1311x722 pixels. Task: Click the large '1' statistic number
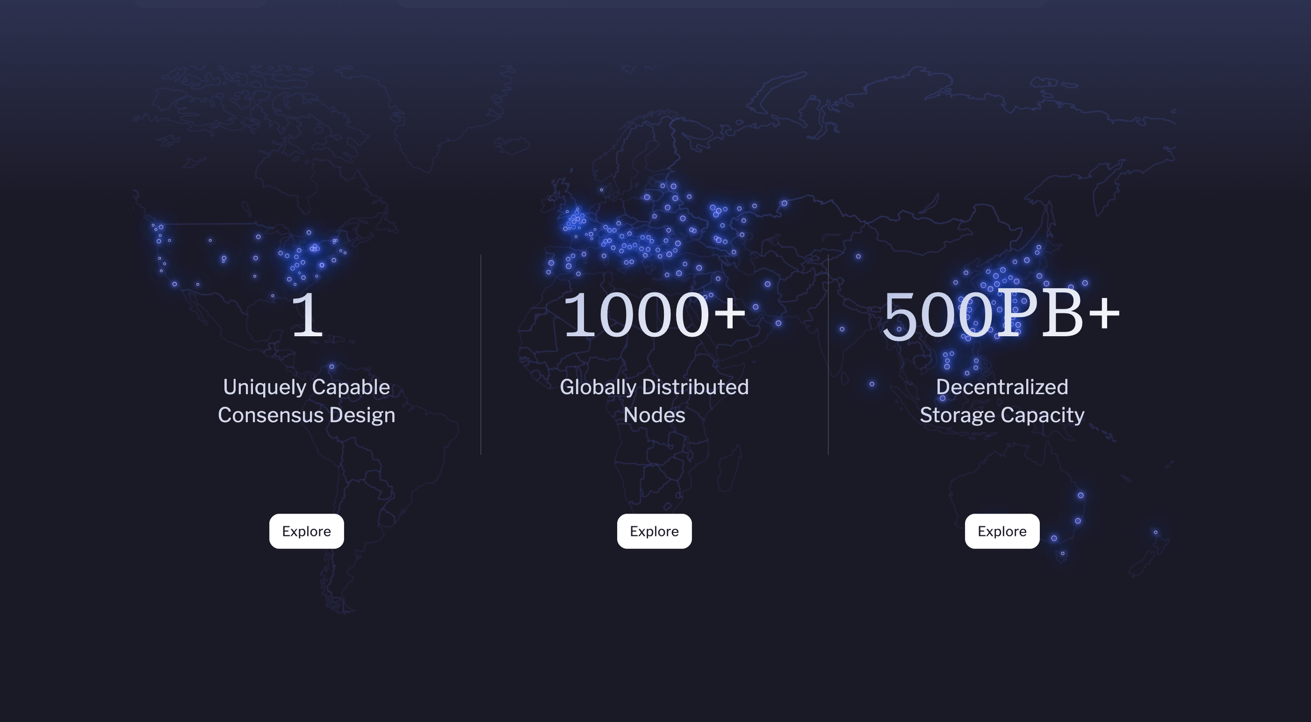point(307,315)
